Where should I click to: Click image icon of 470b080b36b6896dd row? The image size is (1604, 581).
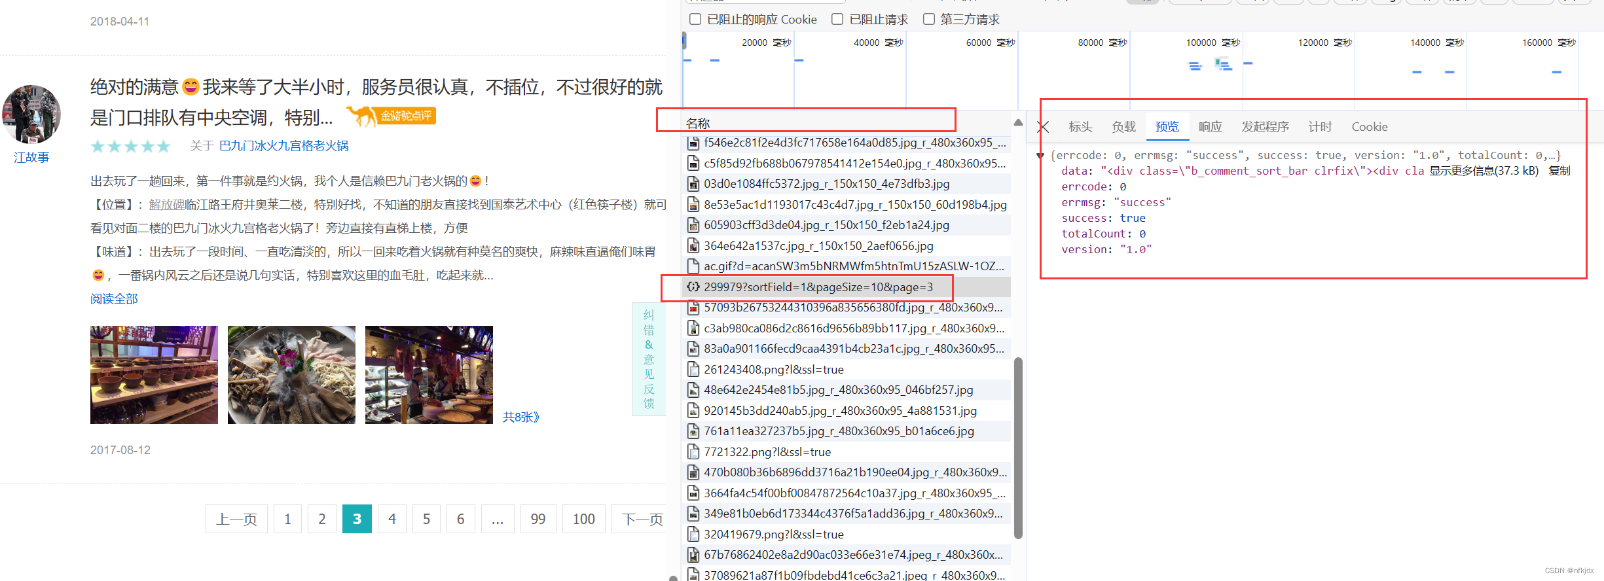tap(693, 472)
